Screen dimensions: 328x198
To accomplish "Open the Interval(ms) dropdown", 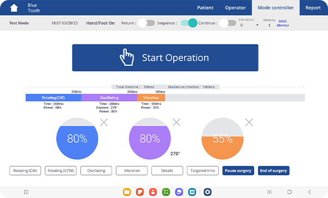I will 249,25.
